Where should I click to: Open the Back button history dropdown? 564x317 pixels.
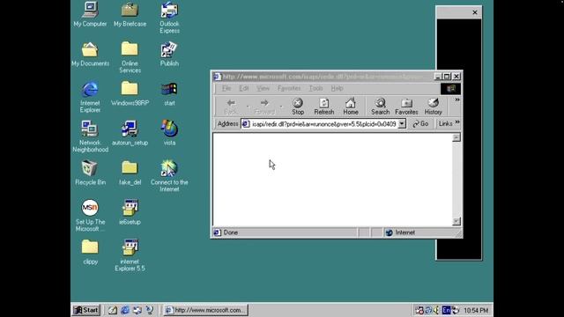point(248,107)
